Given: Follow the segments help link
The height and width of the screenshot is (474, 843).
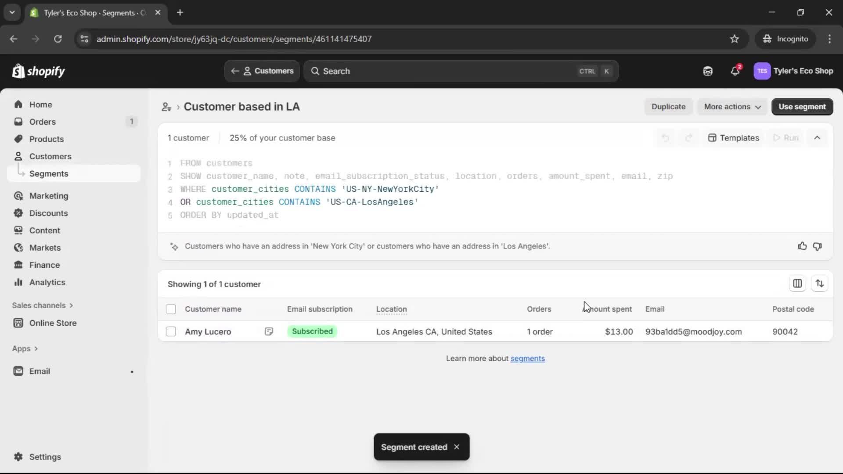Looking at the screenshot, I should click(527, 359).
